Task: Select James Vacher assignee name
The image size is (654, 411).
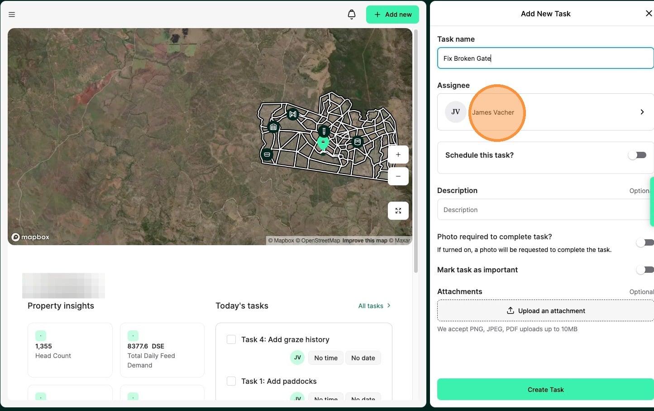Action: [493, 112]
